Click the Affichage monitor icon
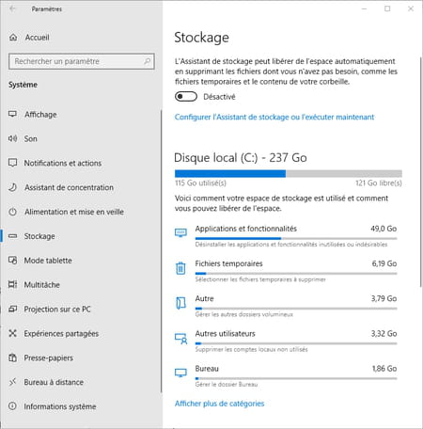This screenshot has height=429, width=423. [12, 114]
